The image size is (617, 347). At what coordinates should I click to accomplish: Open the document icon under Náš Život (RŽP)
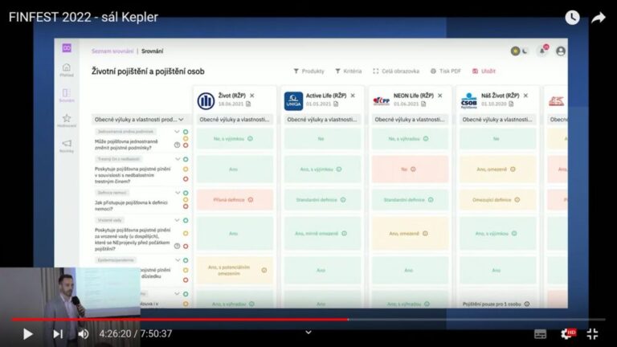point(511,104)
